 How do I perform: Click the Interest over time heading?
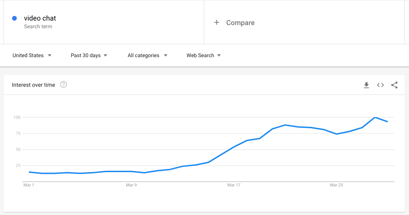[x=33, y=85]
